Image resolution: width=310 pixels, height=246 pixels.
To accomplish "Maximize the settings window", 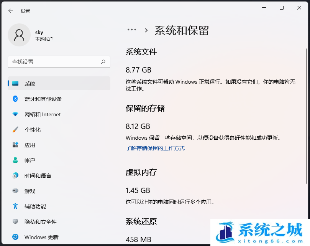I will [282, 8].
